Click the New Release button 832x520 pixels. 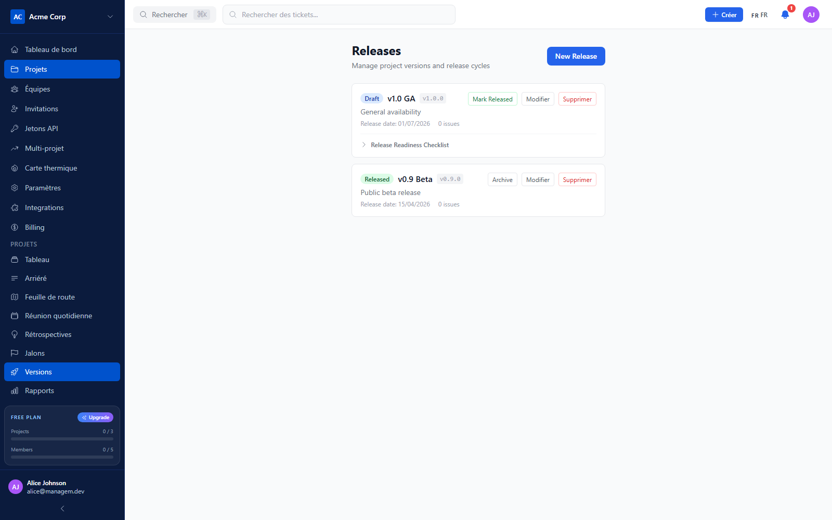[x=576, y=56]
